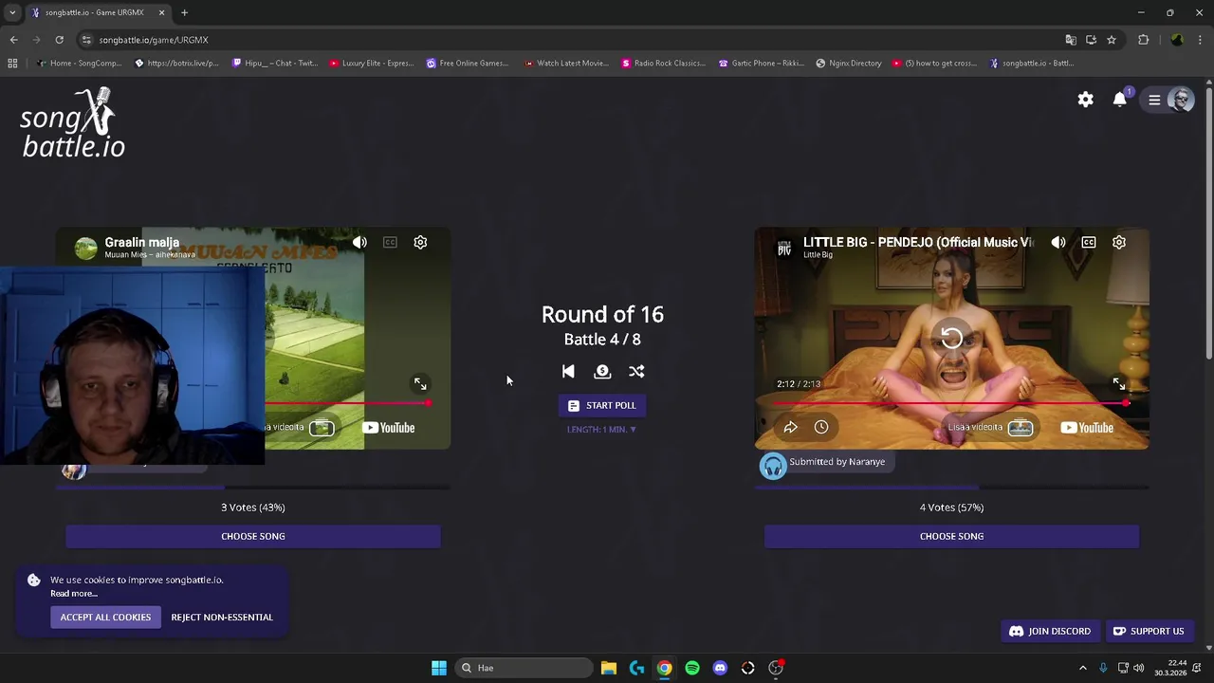Add PENDEJO video to Watch Later
Viewport: 1214px width, 683px height.
click(821, 427)
